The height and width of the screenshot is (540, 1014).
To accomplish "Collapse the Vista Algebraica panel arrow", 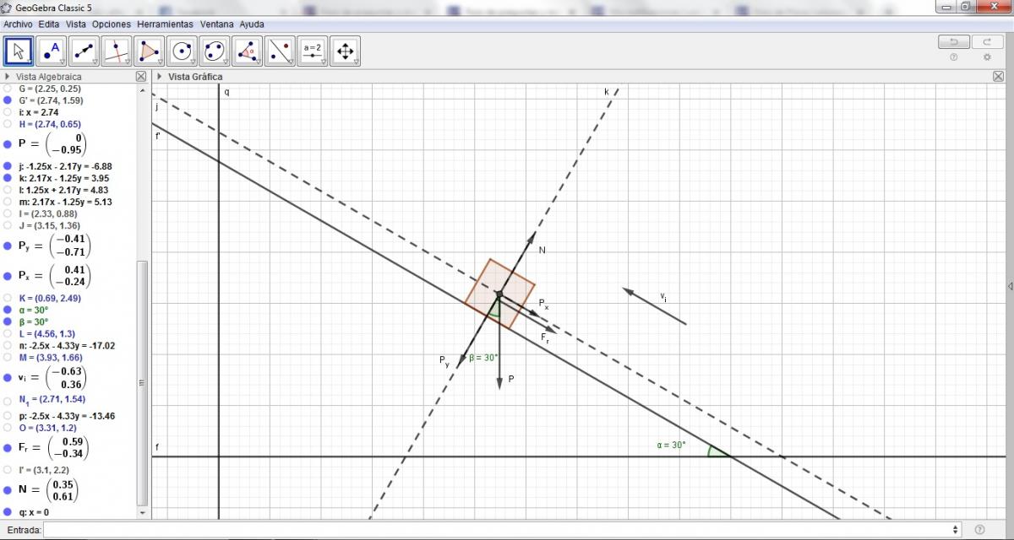I will [x=8, y=77].
